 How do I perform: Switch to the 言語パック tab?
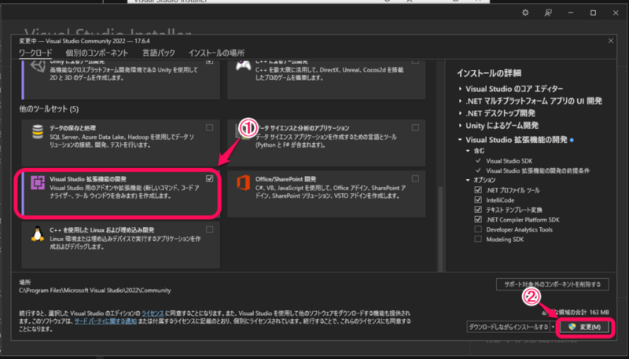159,53
